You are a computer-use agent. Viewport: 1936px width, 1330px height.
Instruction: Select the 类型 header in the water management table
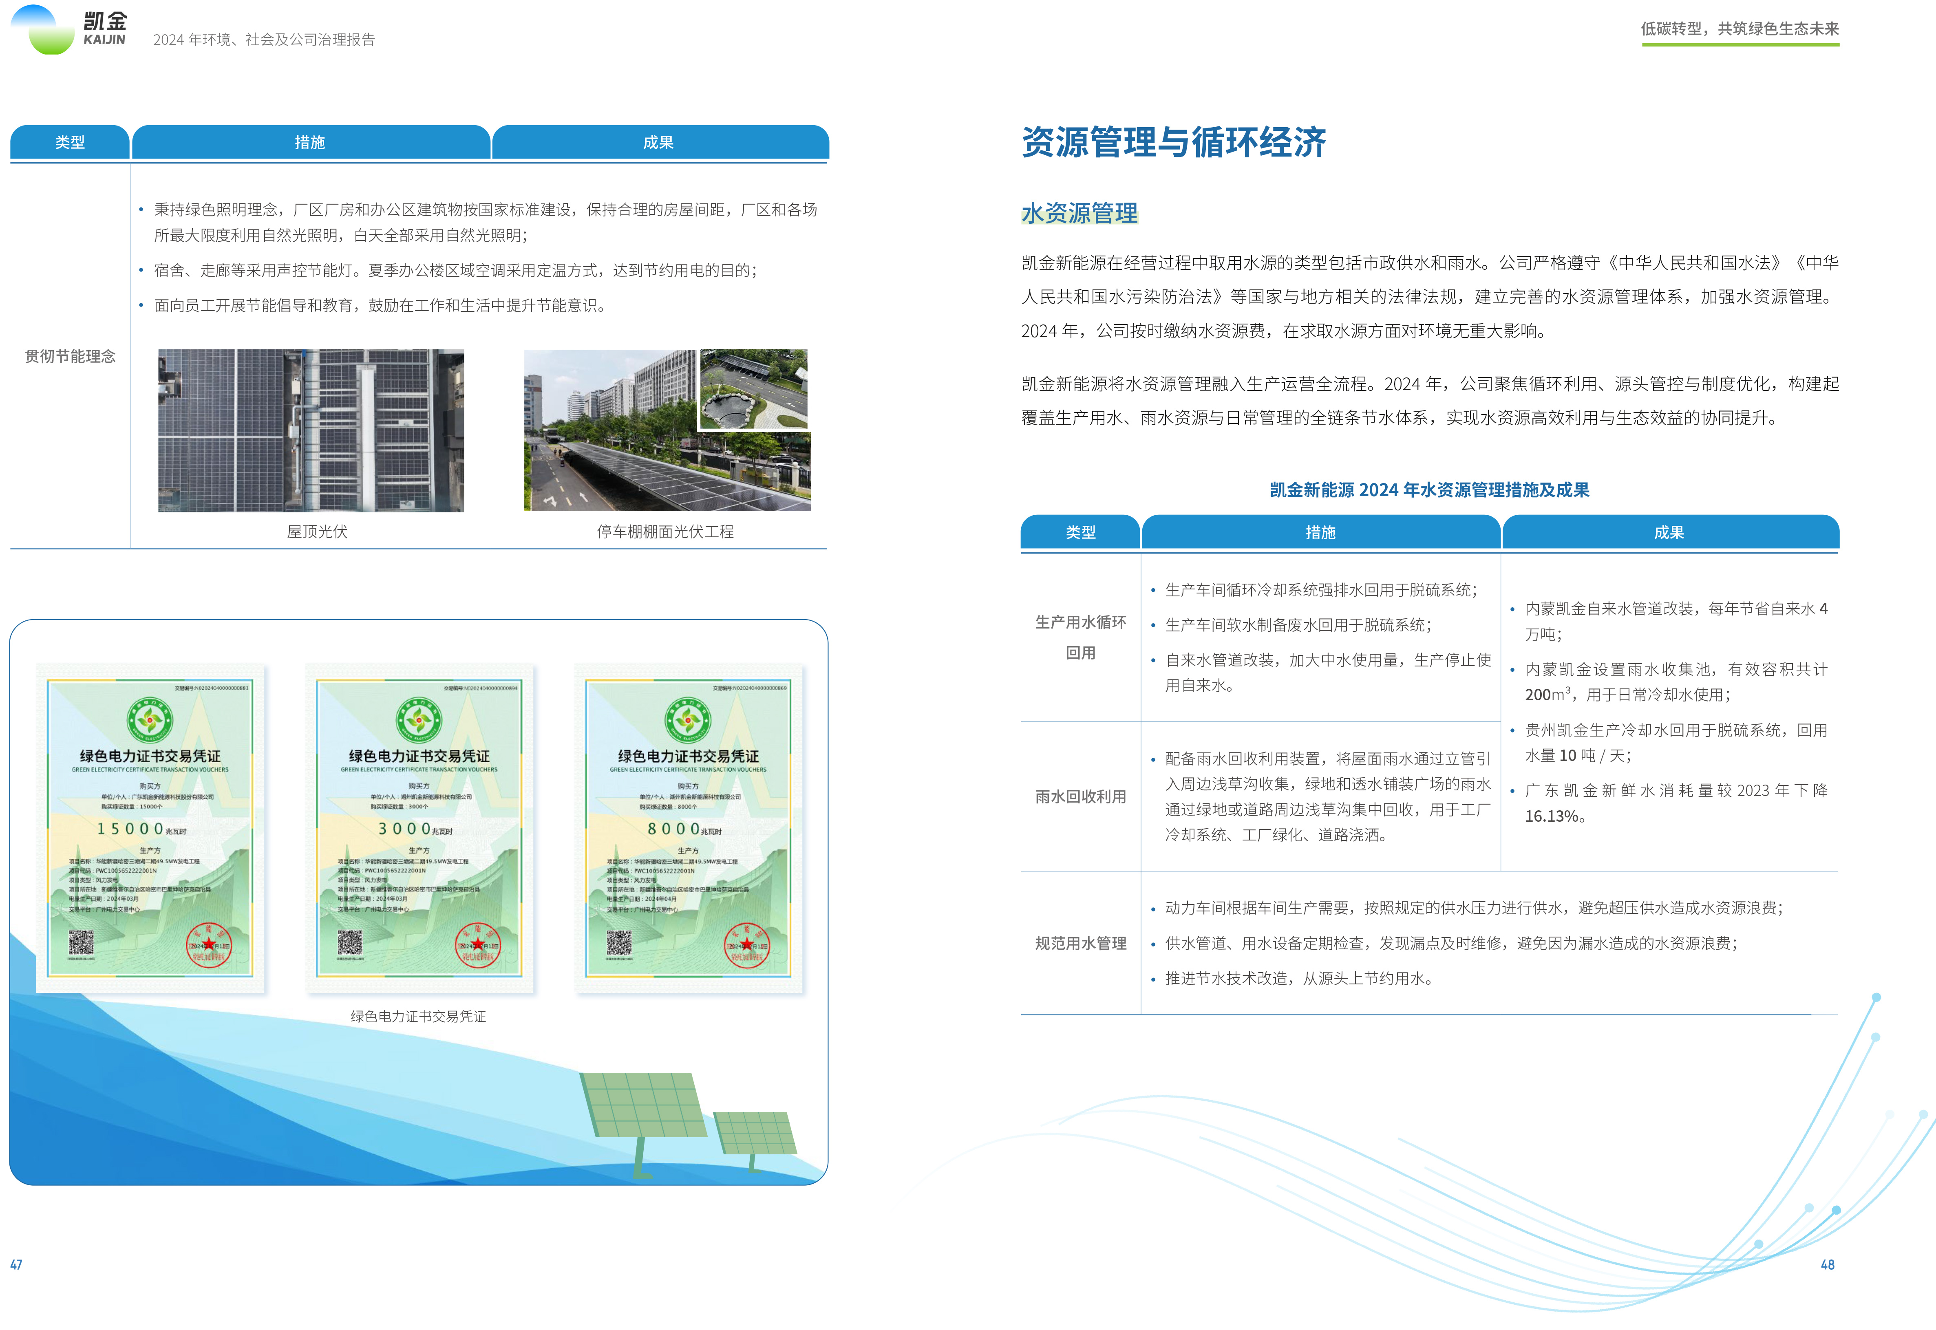(1080, 532)
